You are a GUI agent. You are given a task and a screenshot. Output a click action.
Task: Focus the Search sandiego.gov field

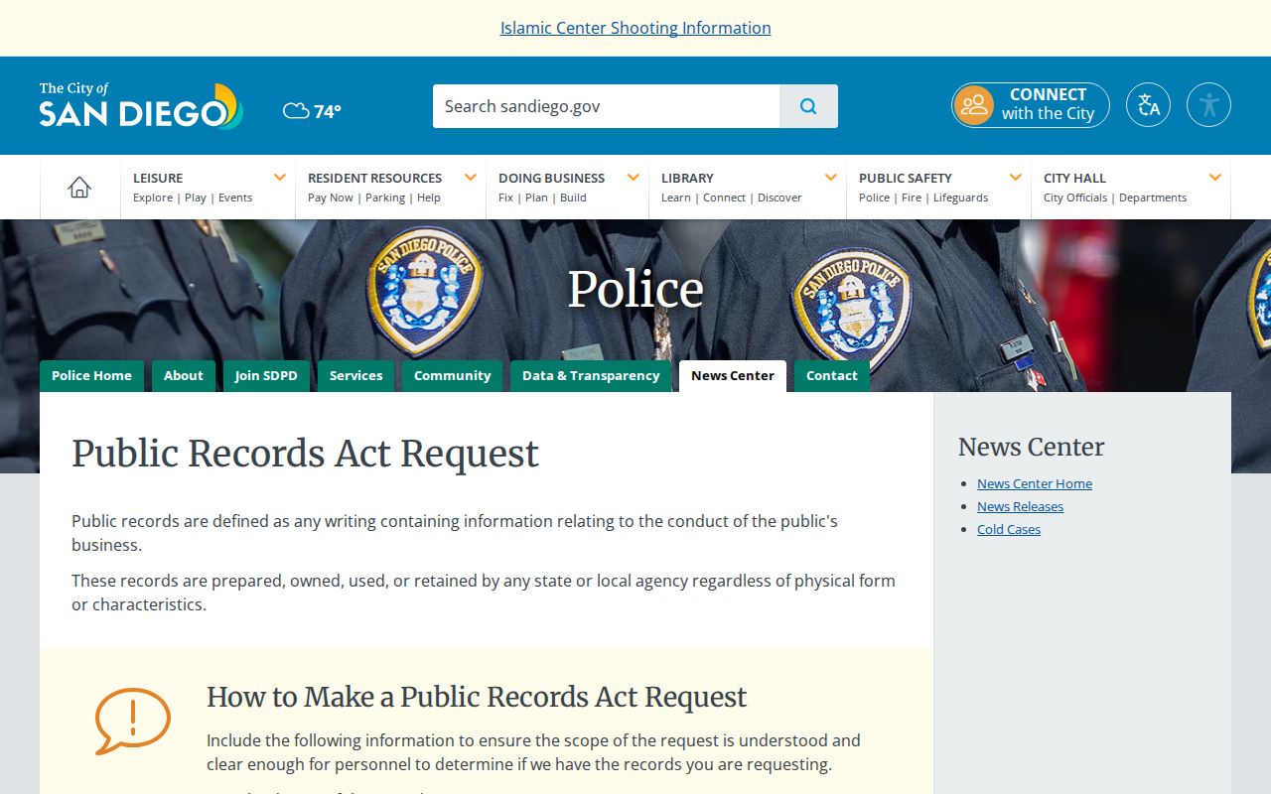(606, 106)
